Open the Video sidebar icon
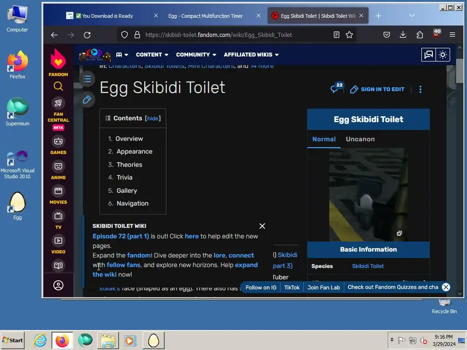 (x=58, y=241)
